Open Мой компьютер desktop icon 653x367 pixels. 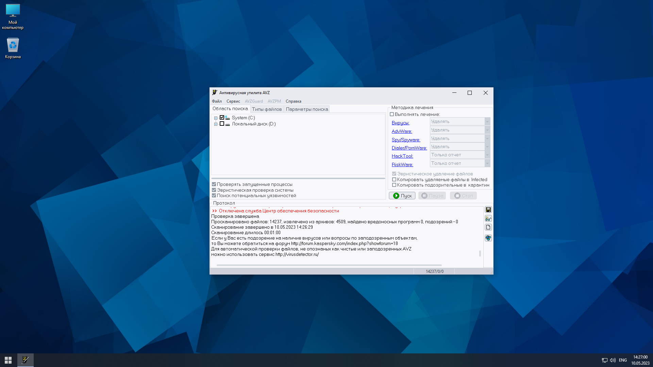13,16
